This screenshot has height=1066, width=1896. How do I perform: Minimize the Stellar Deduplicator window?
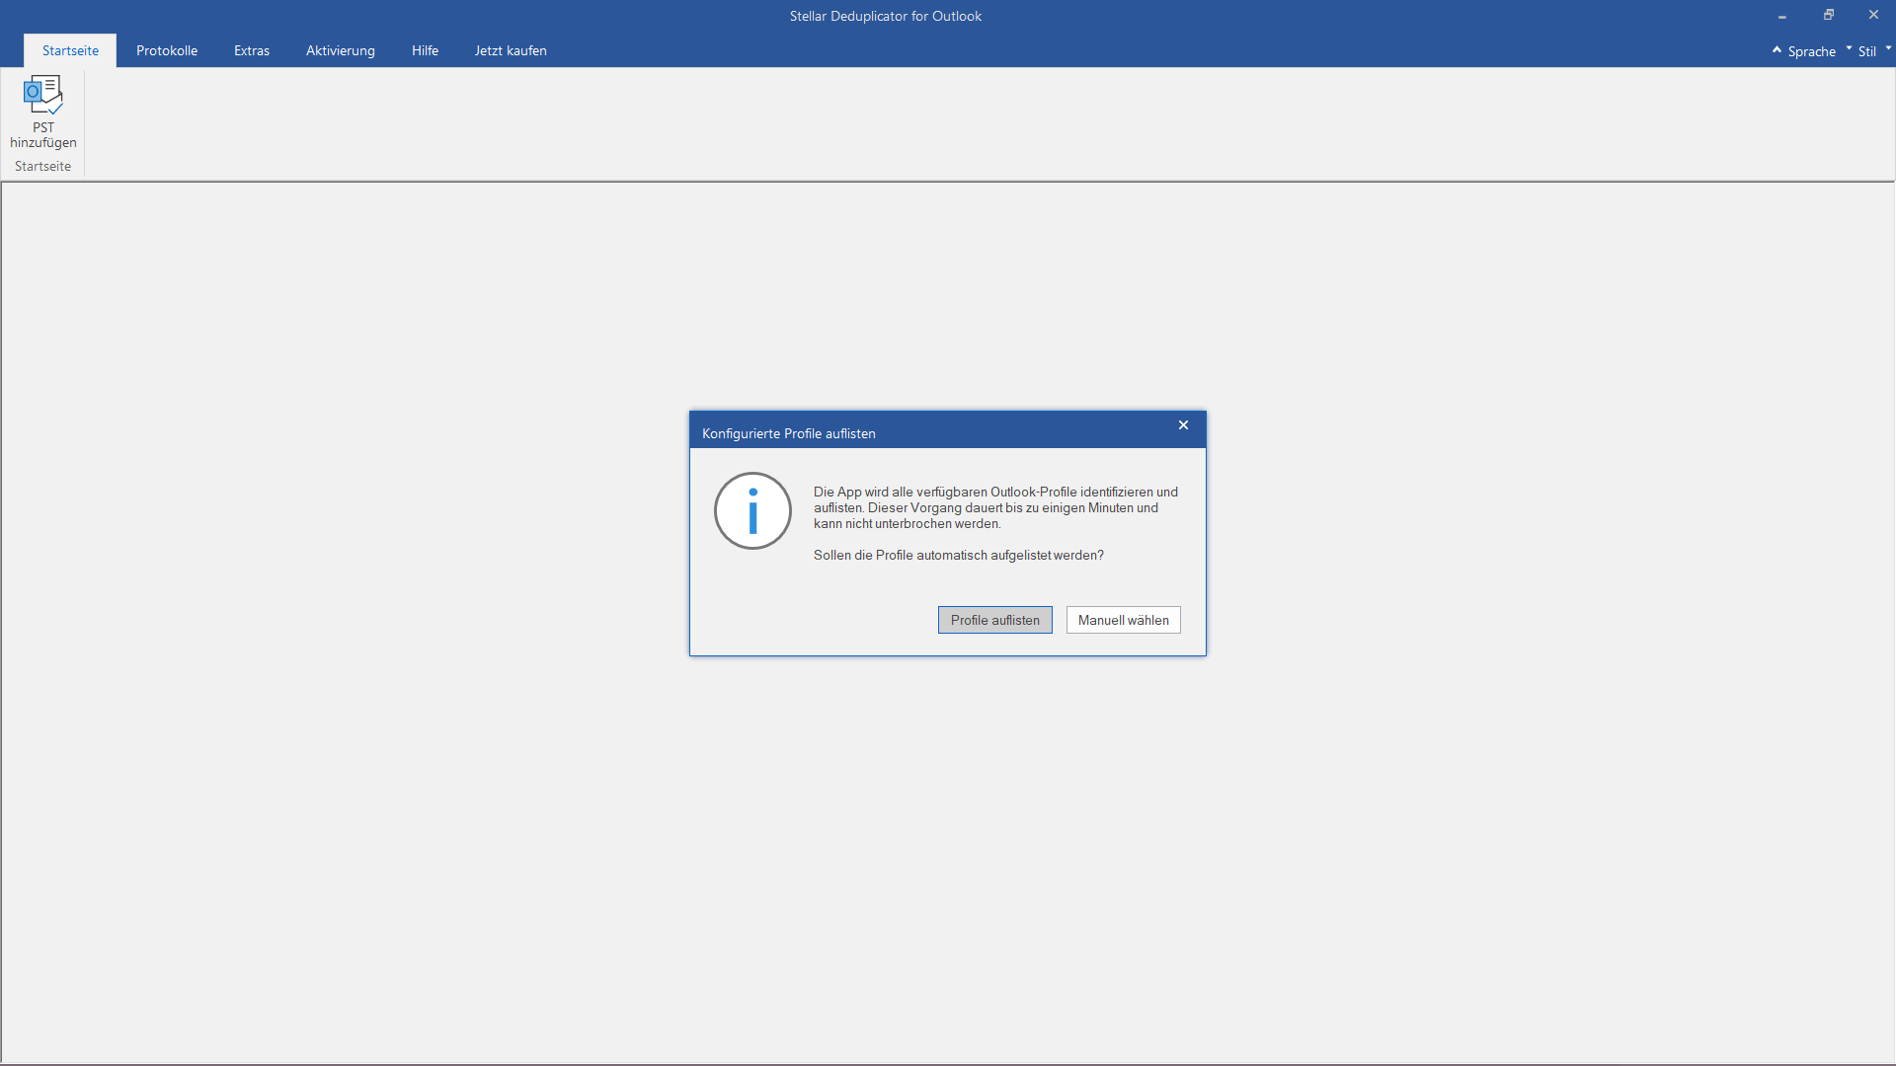coord(1782,16)
